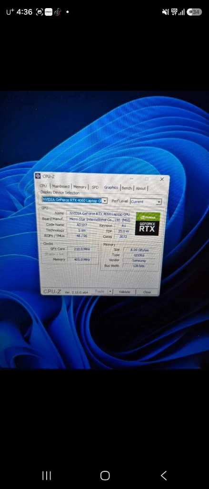Expand the Display Device Selection dropdown
This screenshot has width=209, height=489.
105,201
